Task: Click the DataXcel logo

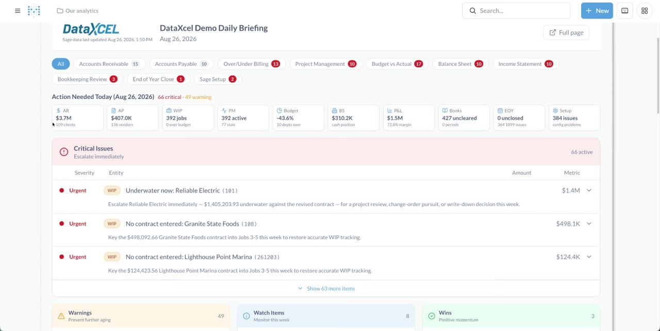Action: [x=91, y=29]
